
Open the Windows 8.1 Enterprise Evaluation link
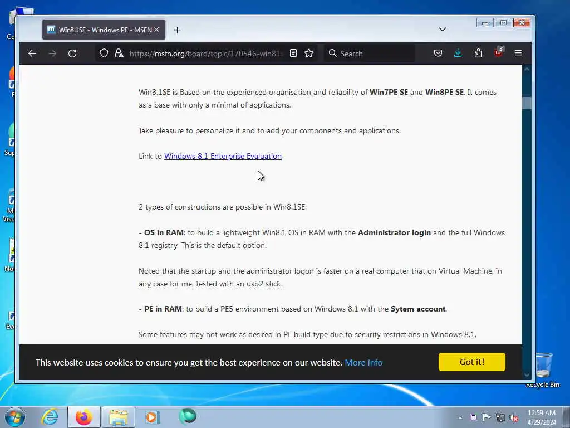click(223, 156)
